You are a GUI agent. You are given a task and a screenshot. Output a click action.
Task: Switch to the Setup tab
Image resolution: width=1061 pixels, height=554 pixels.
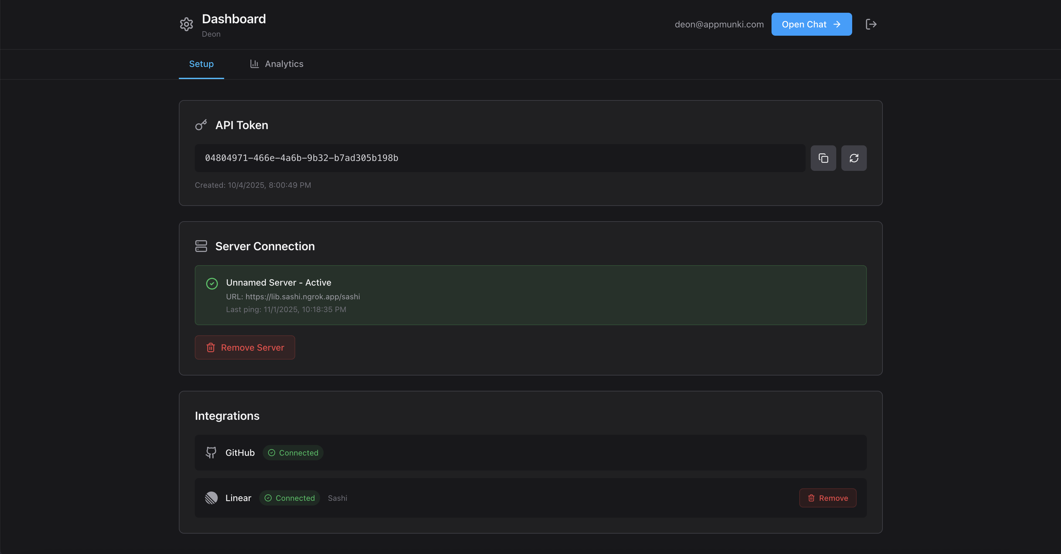(x=201, y=64)
